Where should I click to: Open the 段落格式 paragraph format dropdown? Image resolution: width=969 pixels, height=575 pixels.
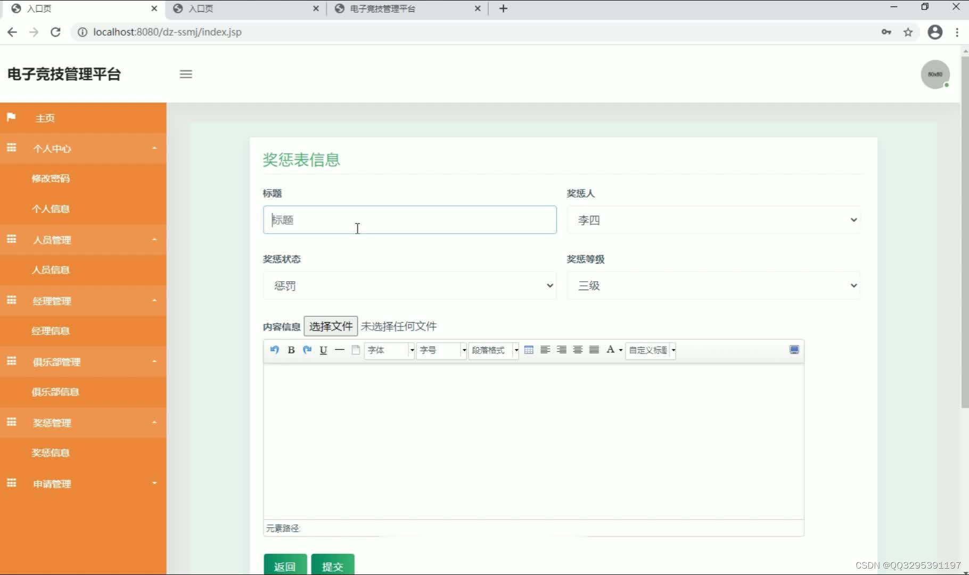(x=494, y=350)
